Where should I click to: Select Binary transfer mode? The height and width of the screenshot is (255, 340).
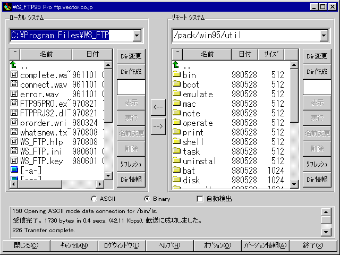coord(147,199)
